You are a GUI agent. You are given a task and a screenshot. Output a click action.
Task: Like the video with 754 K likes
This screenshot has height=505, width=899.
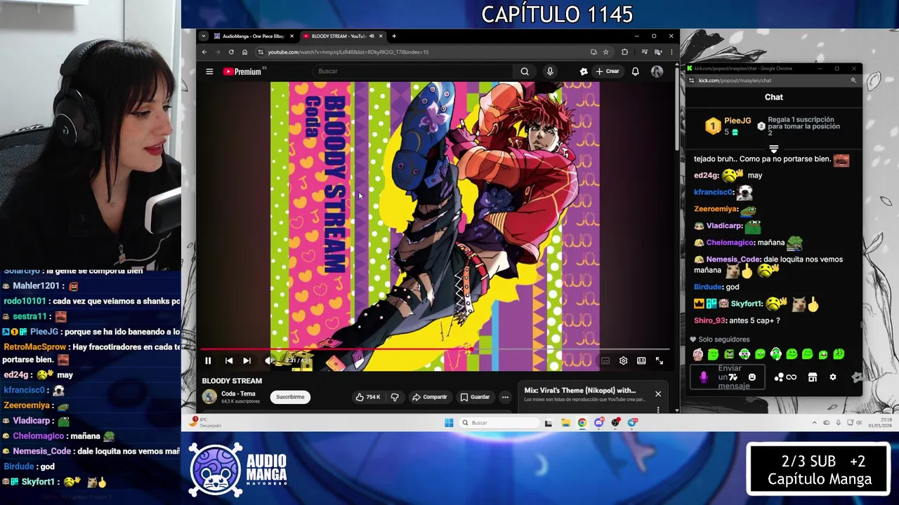point(367,397)
